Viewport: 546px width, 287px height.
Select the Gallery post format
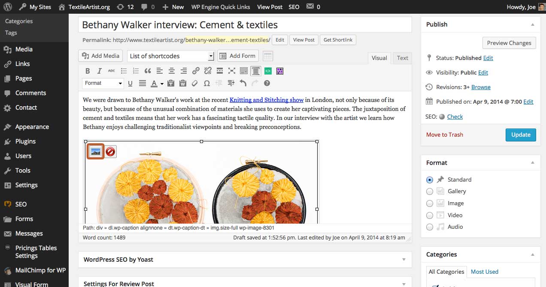(x=430, y=191)
